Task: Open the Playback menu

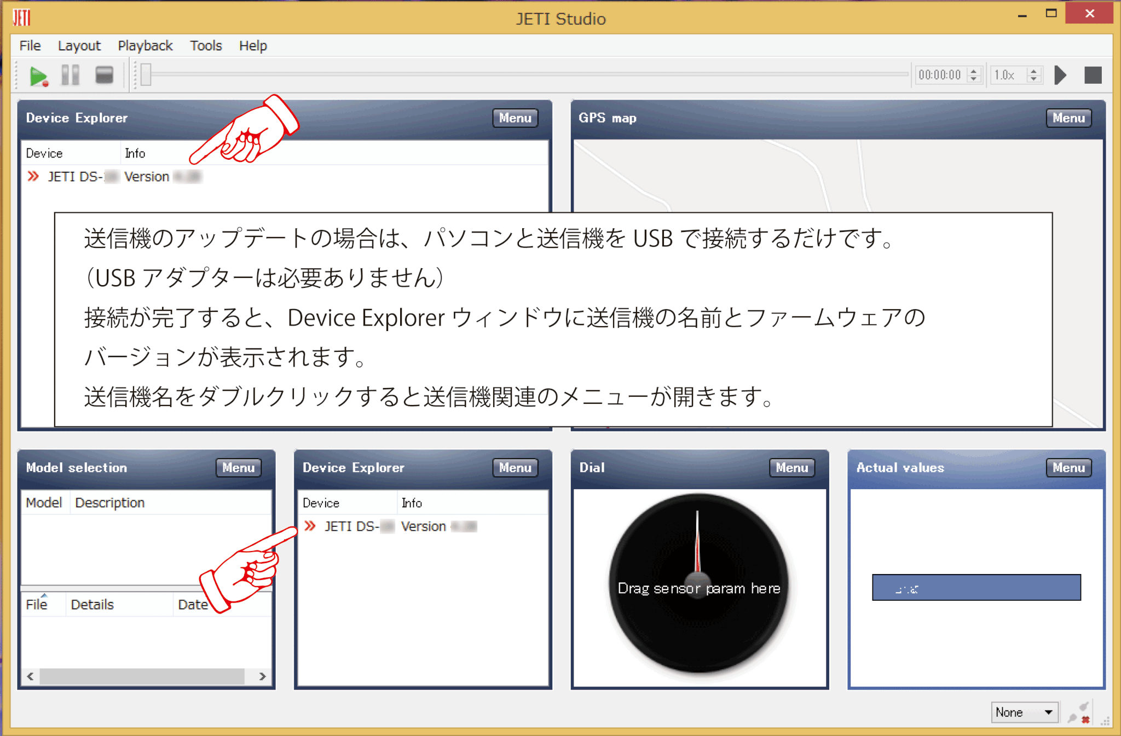Action: (145, 45)
